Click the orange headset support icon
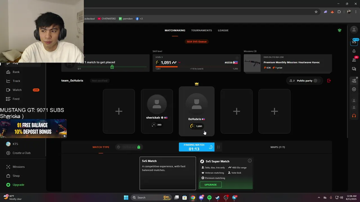This screenshot has height=202, width=360. pos(354,116)
